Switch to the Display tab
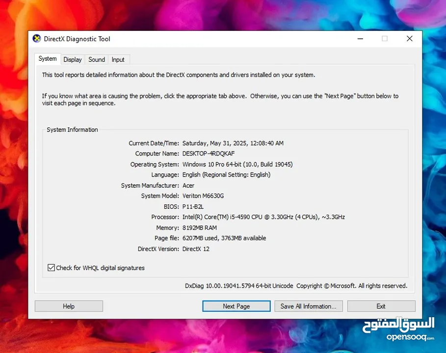This screenshot has height=353, width=446. coord(73,59)
